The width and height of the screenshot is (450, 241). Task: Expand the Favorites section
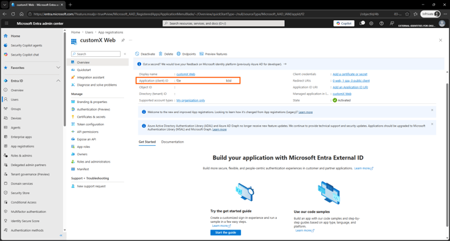(x=58, y=68)
